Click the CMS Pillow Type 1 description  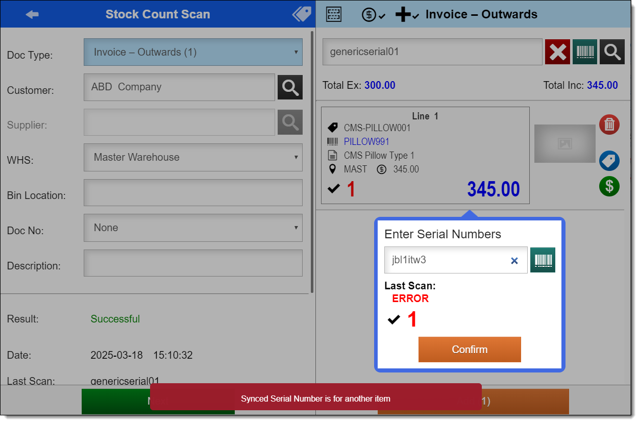coord(379,155)
